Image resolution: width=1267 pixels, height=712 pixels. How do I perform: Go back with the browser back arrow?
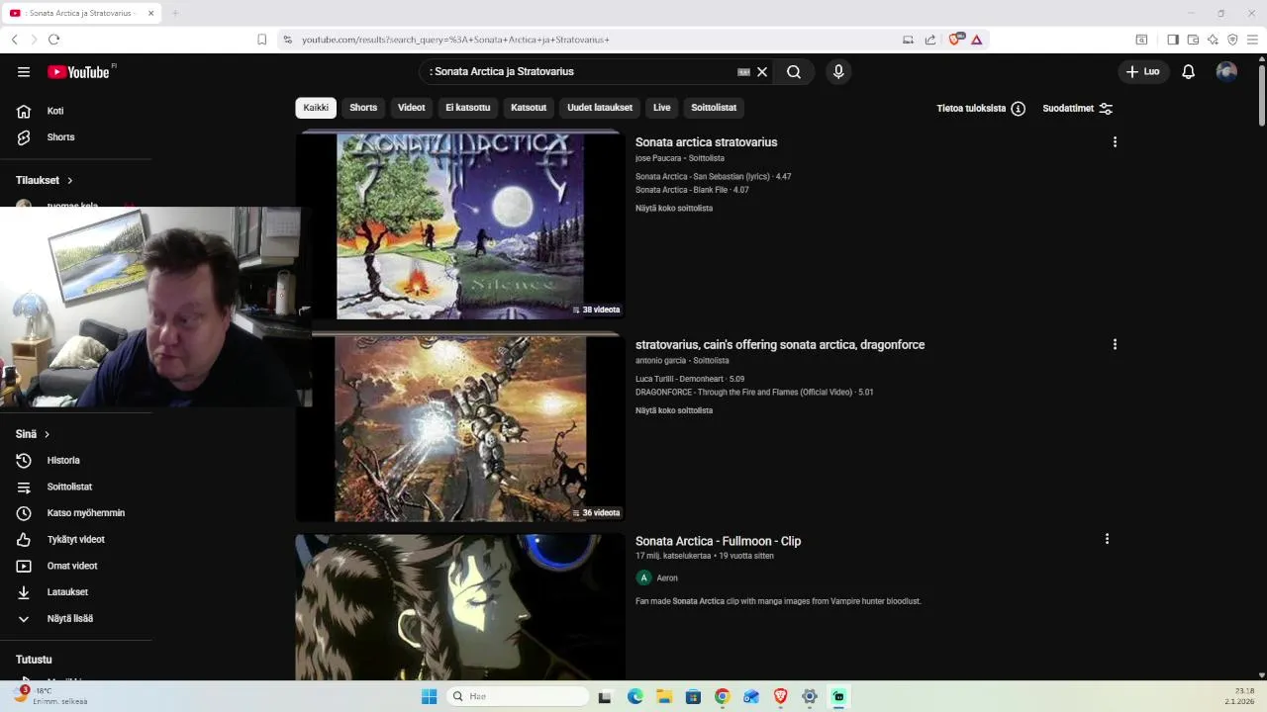(14, 40)
